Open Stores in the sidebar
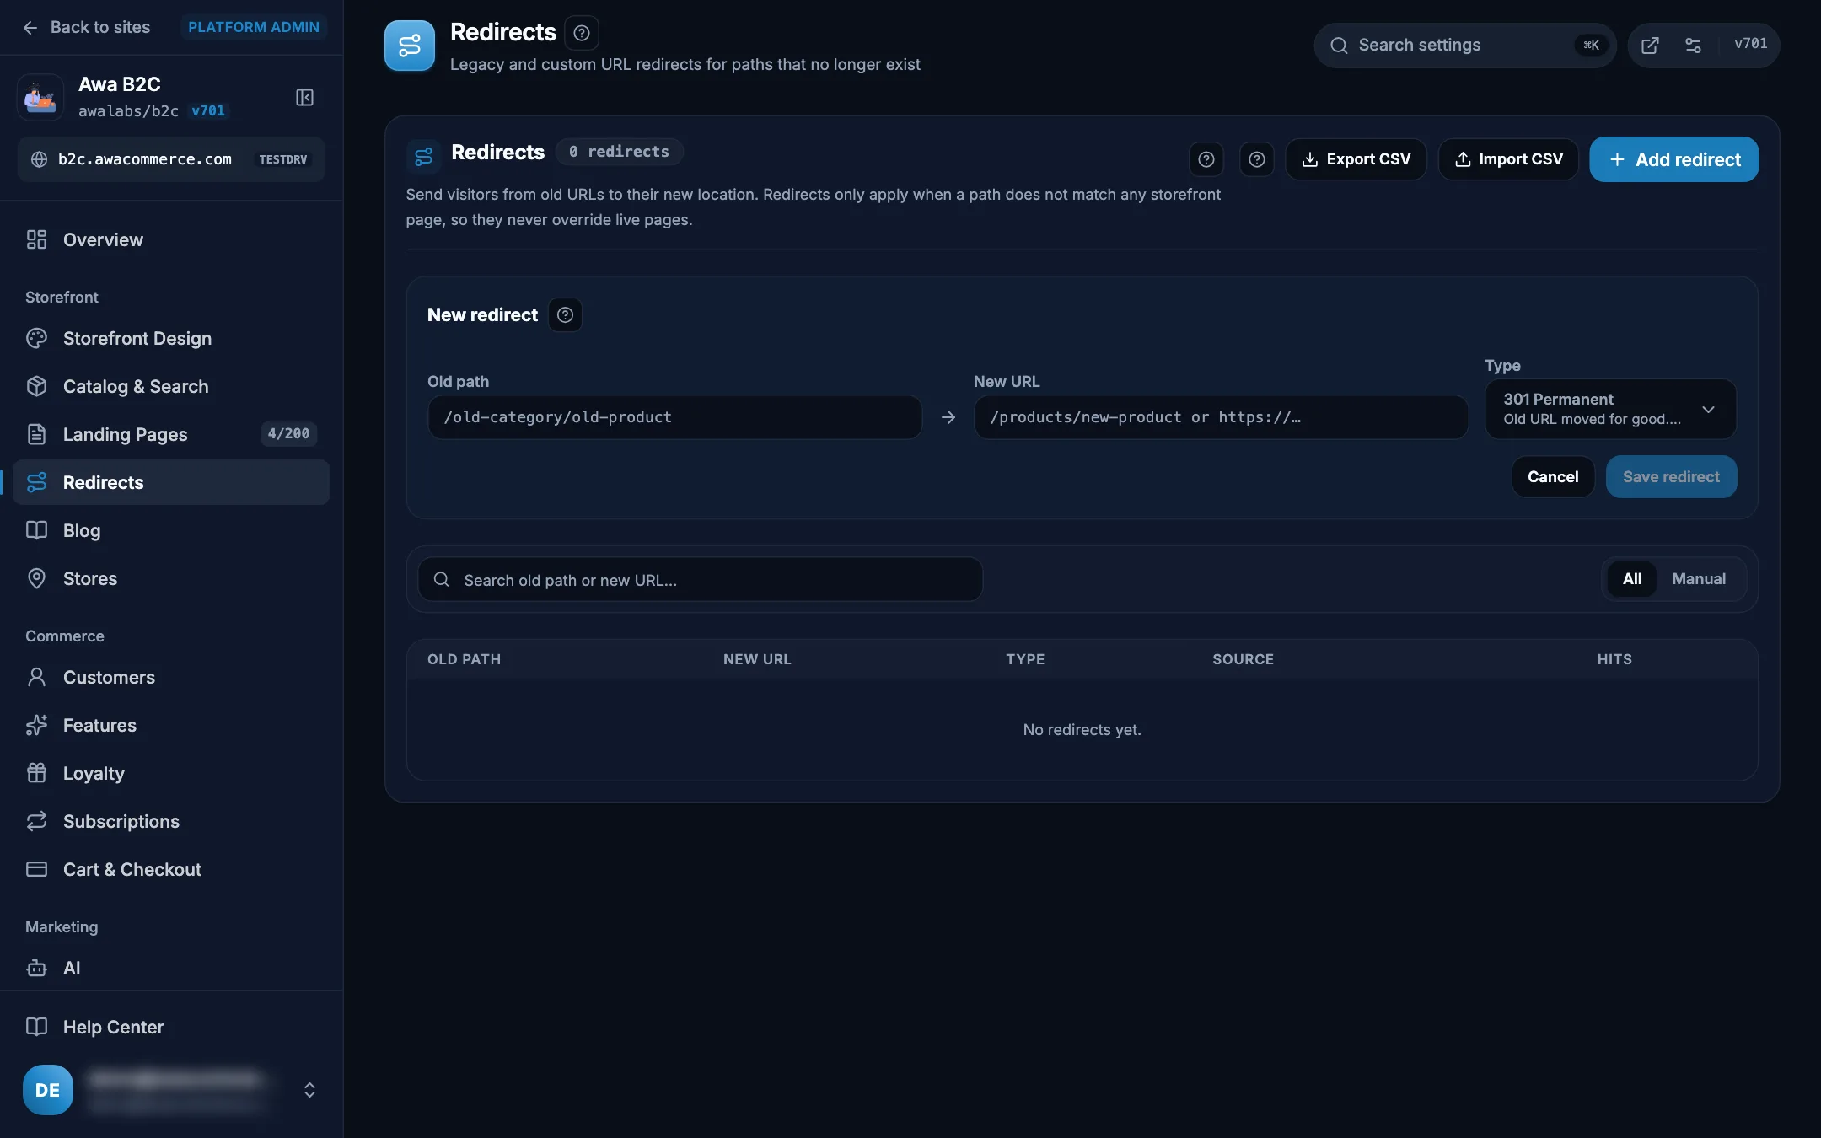This screenshot has height=1138, width=1821. (x=171, y=578)
